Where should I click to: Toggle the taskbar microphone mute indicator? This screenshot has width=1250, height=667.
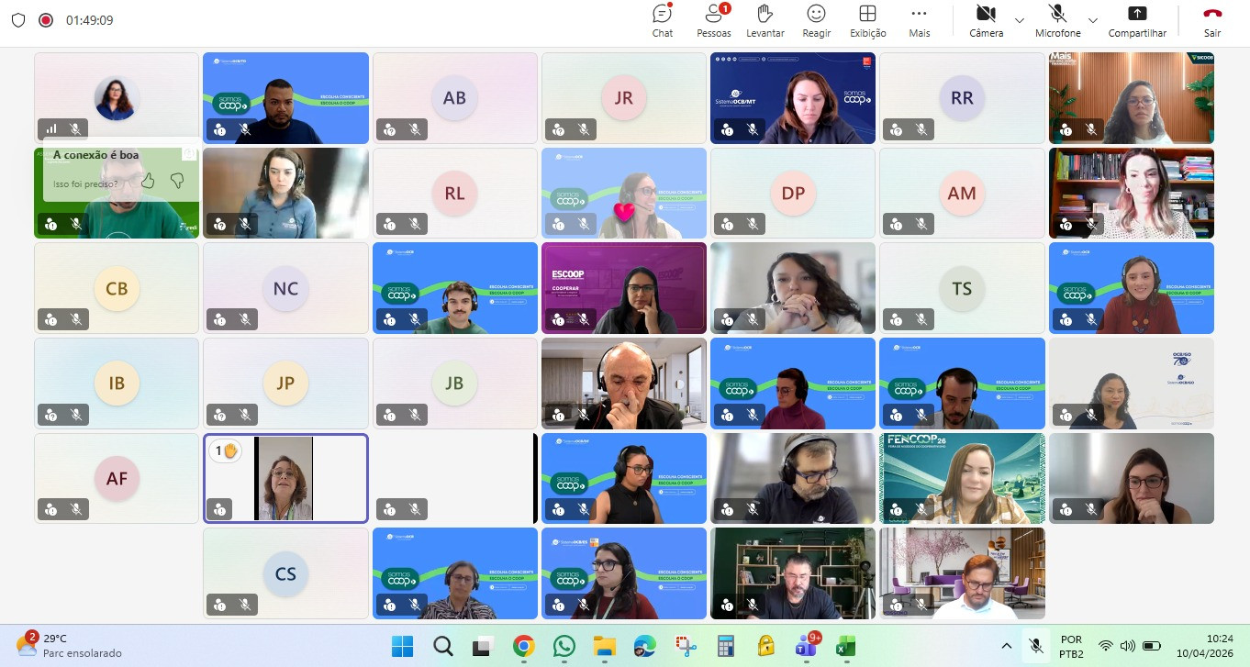coord(1035,646)
